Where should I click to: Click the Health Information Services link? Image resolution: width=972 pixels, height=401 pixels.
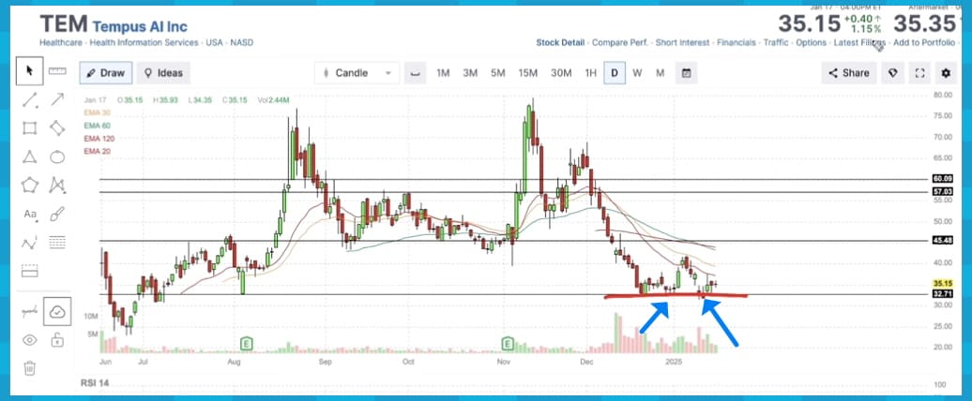click(x=144, y=43)
